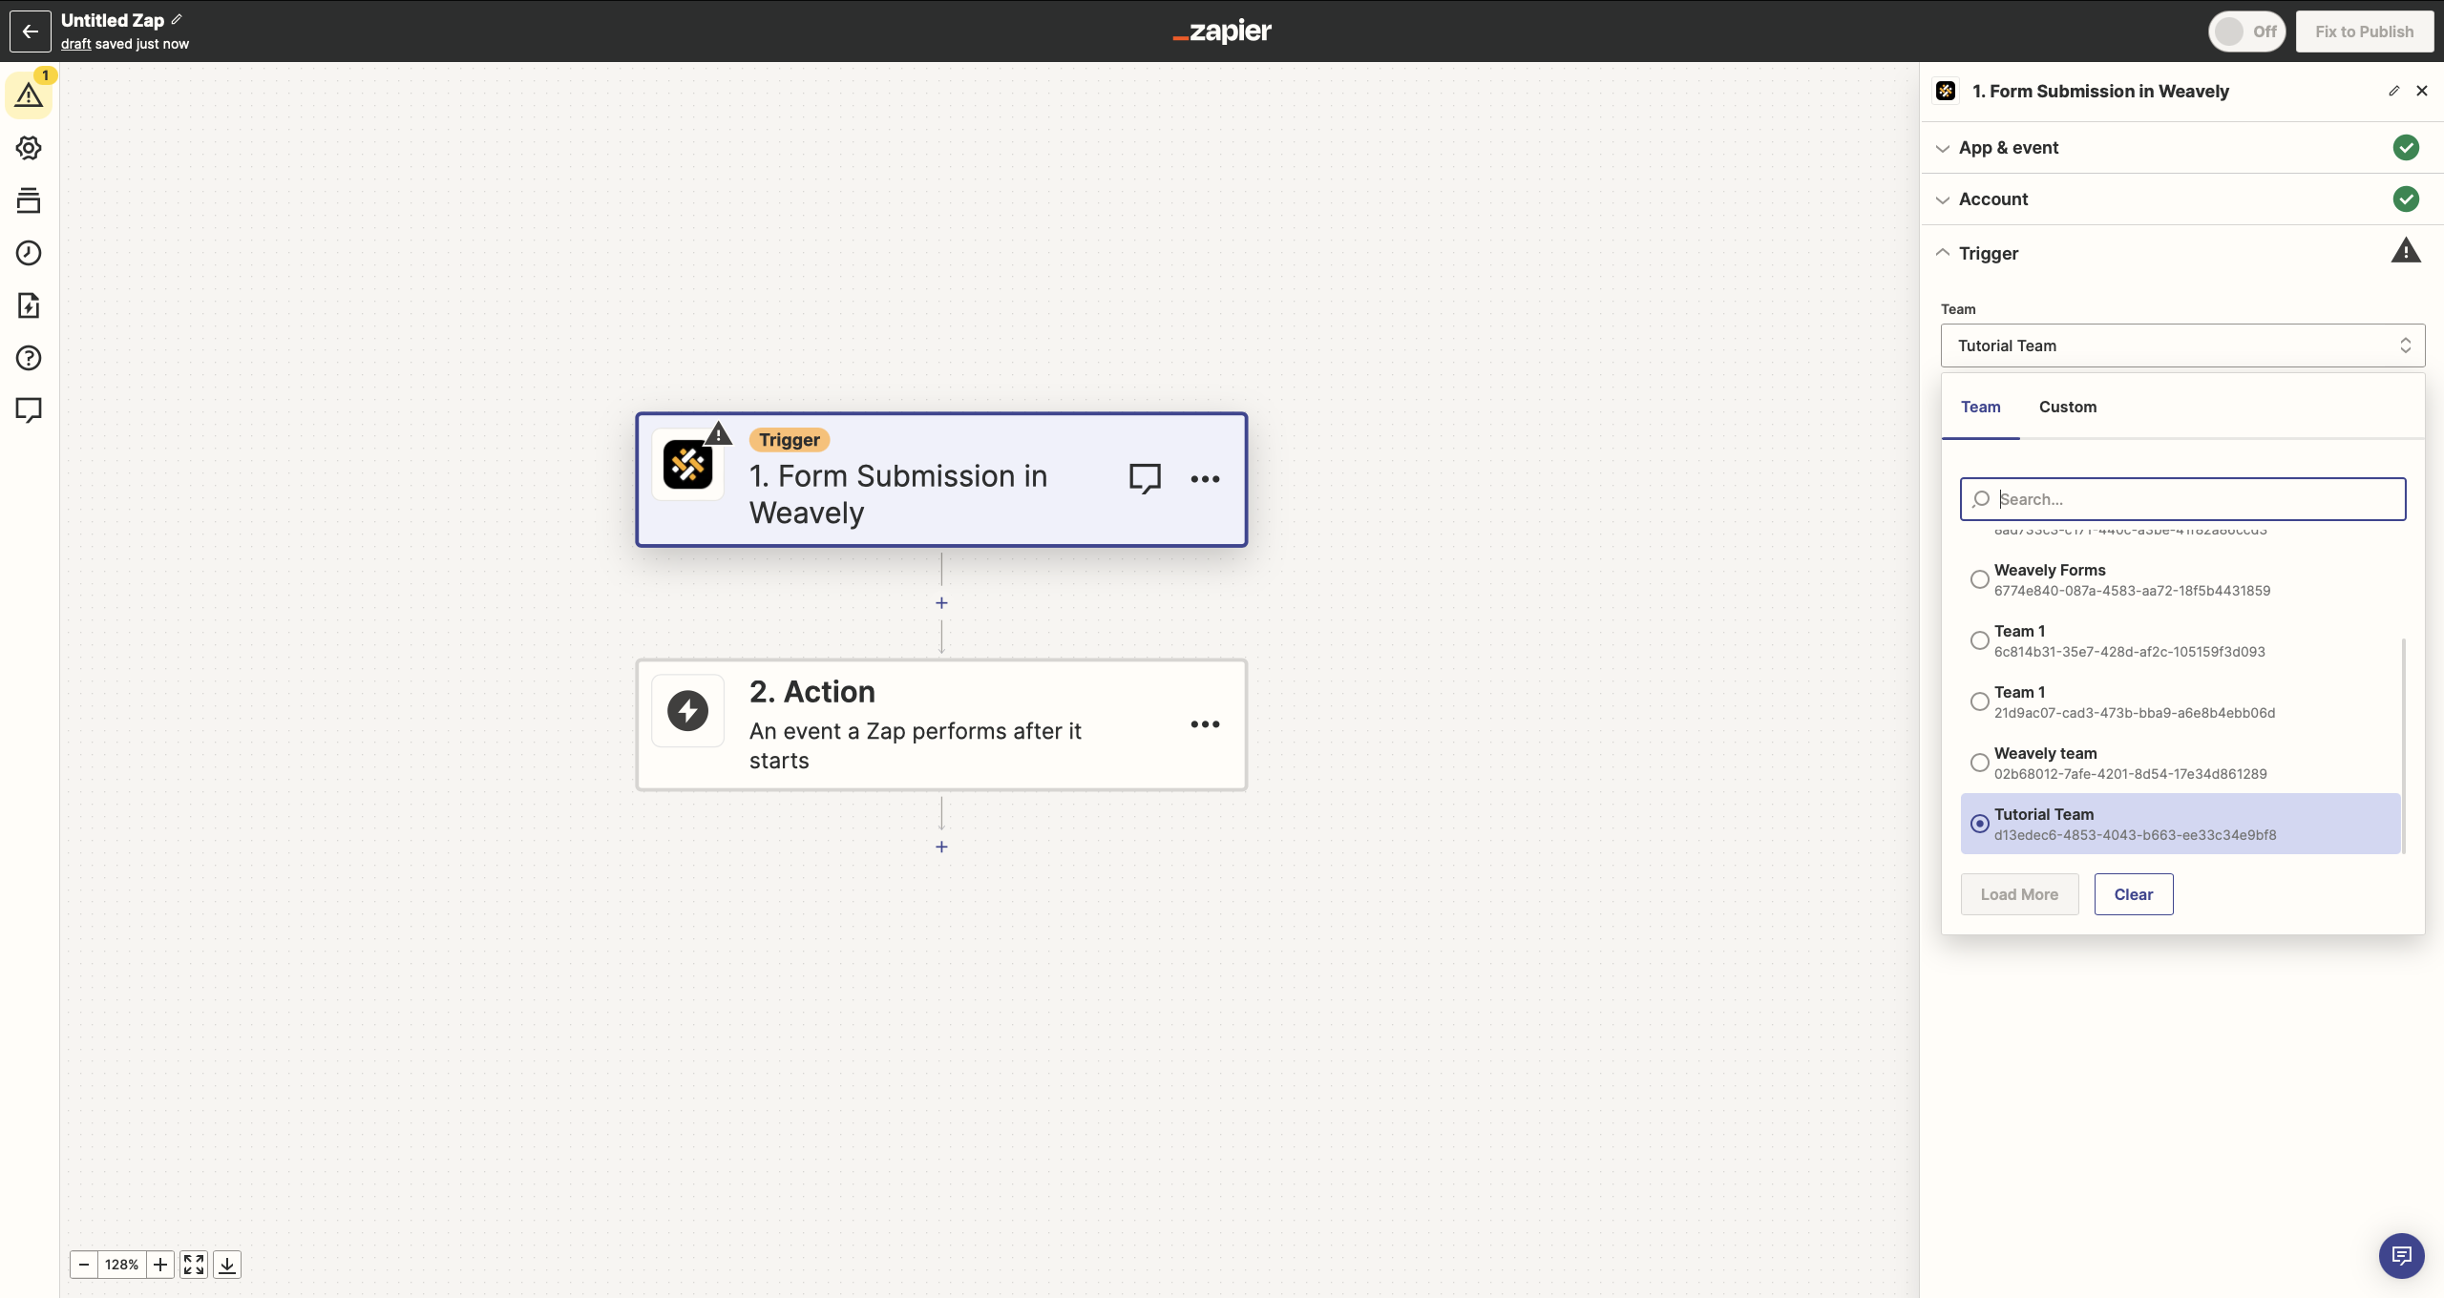
Task: Switch to the Custom tab
Action: (x=2068, y=406)
